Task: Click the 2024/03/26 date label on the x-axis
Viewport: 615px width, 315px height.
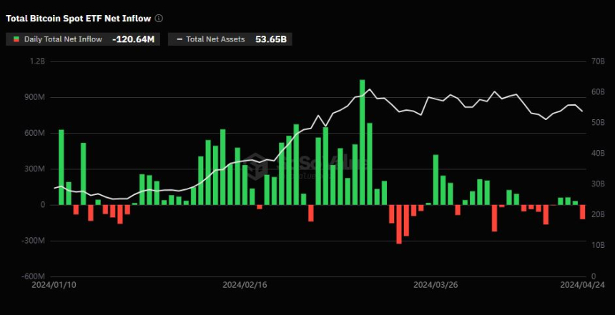Action: tap(435, 284)
